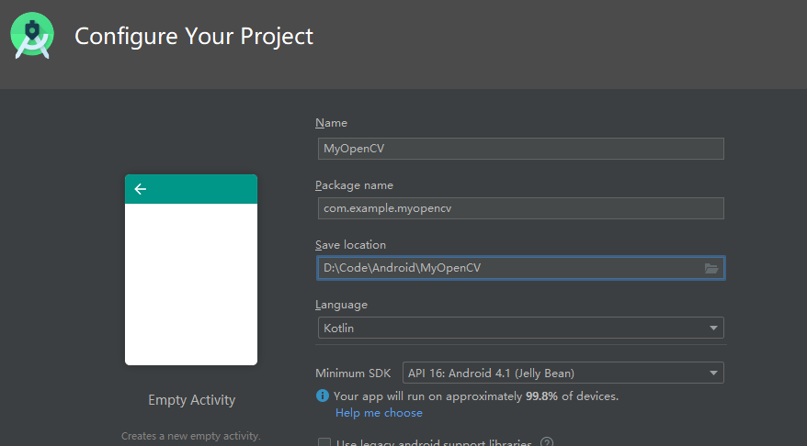The image size is (807, 446).
Task: Click inside the Save location path field
Action: pos(508,268)
